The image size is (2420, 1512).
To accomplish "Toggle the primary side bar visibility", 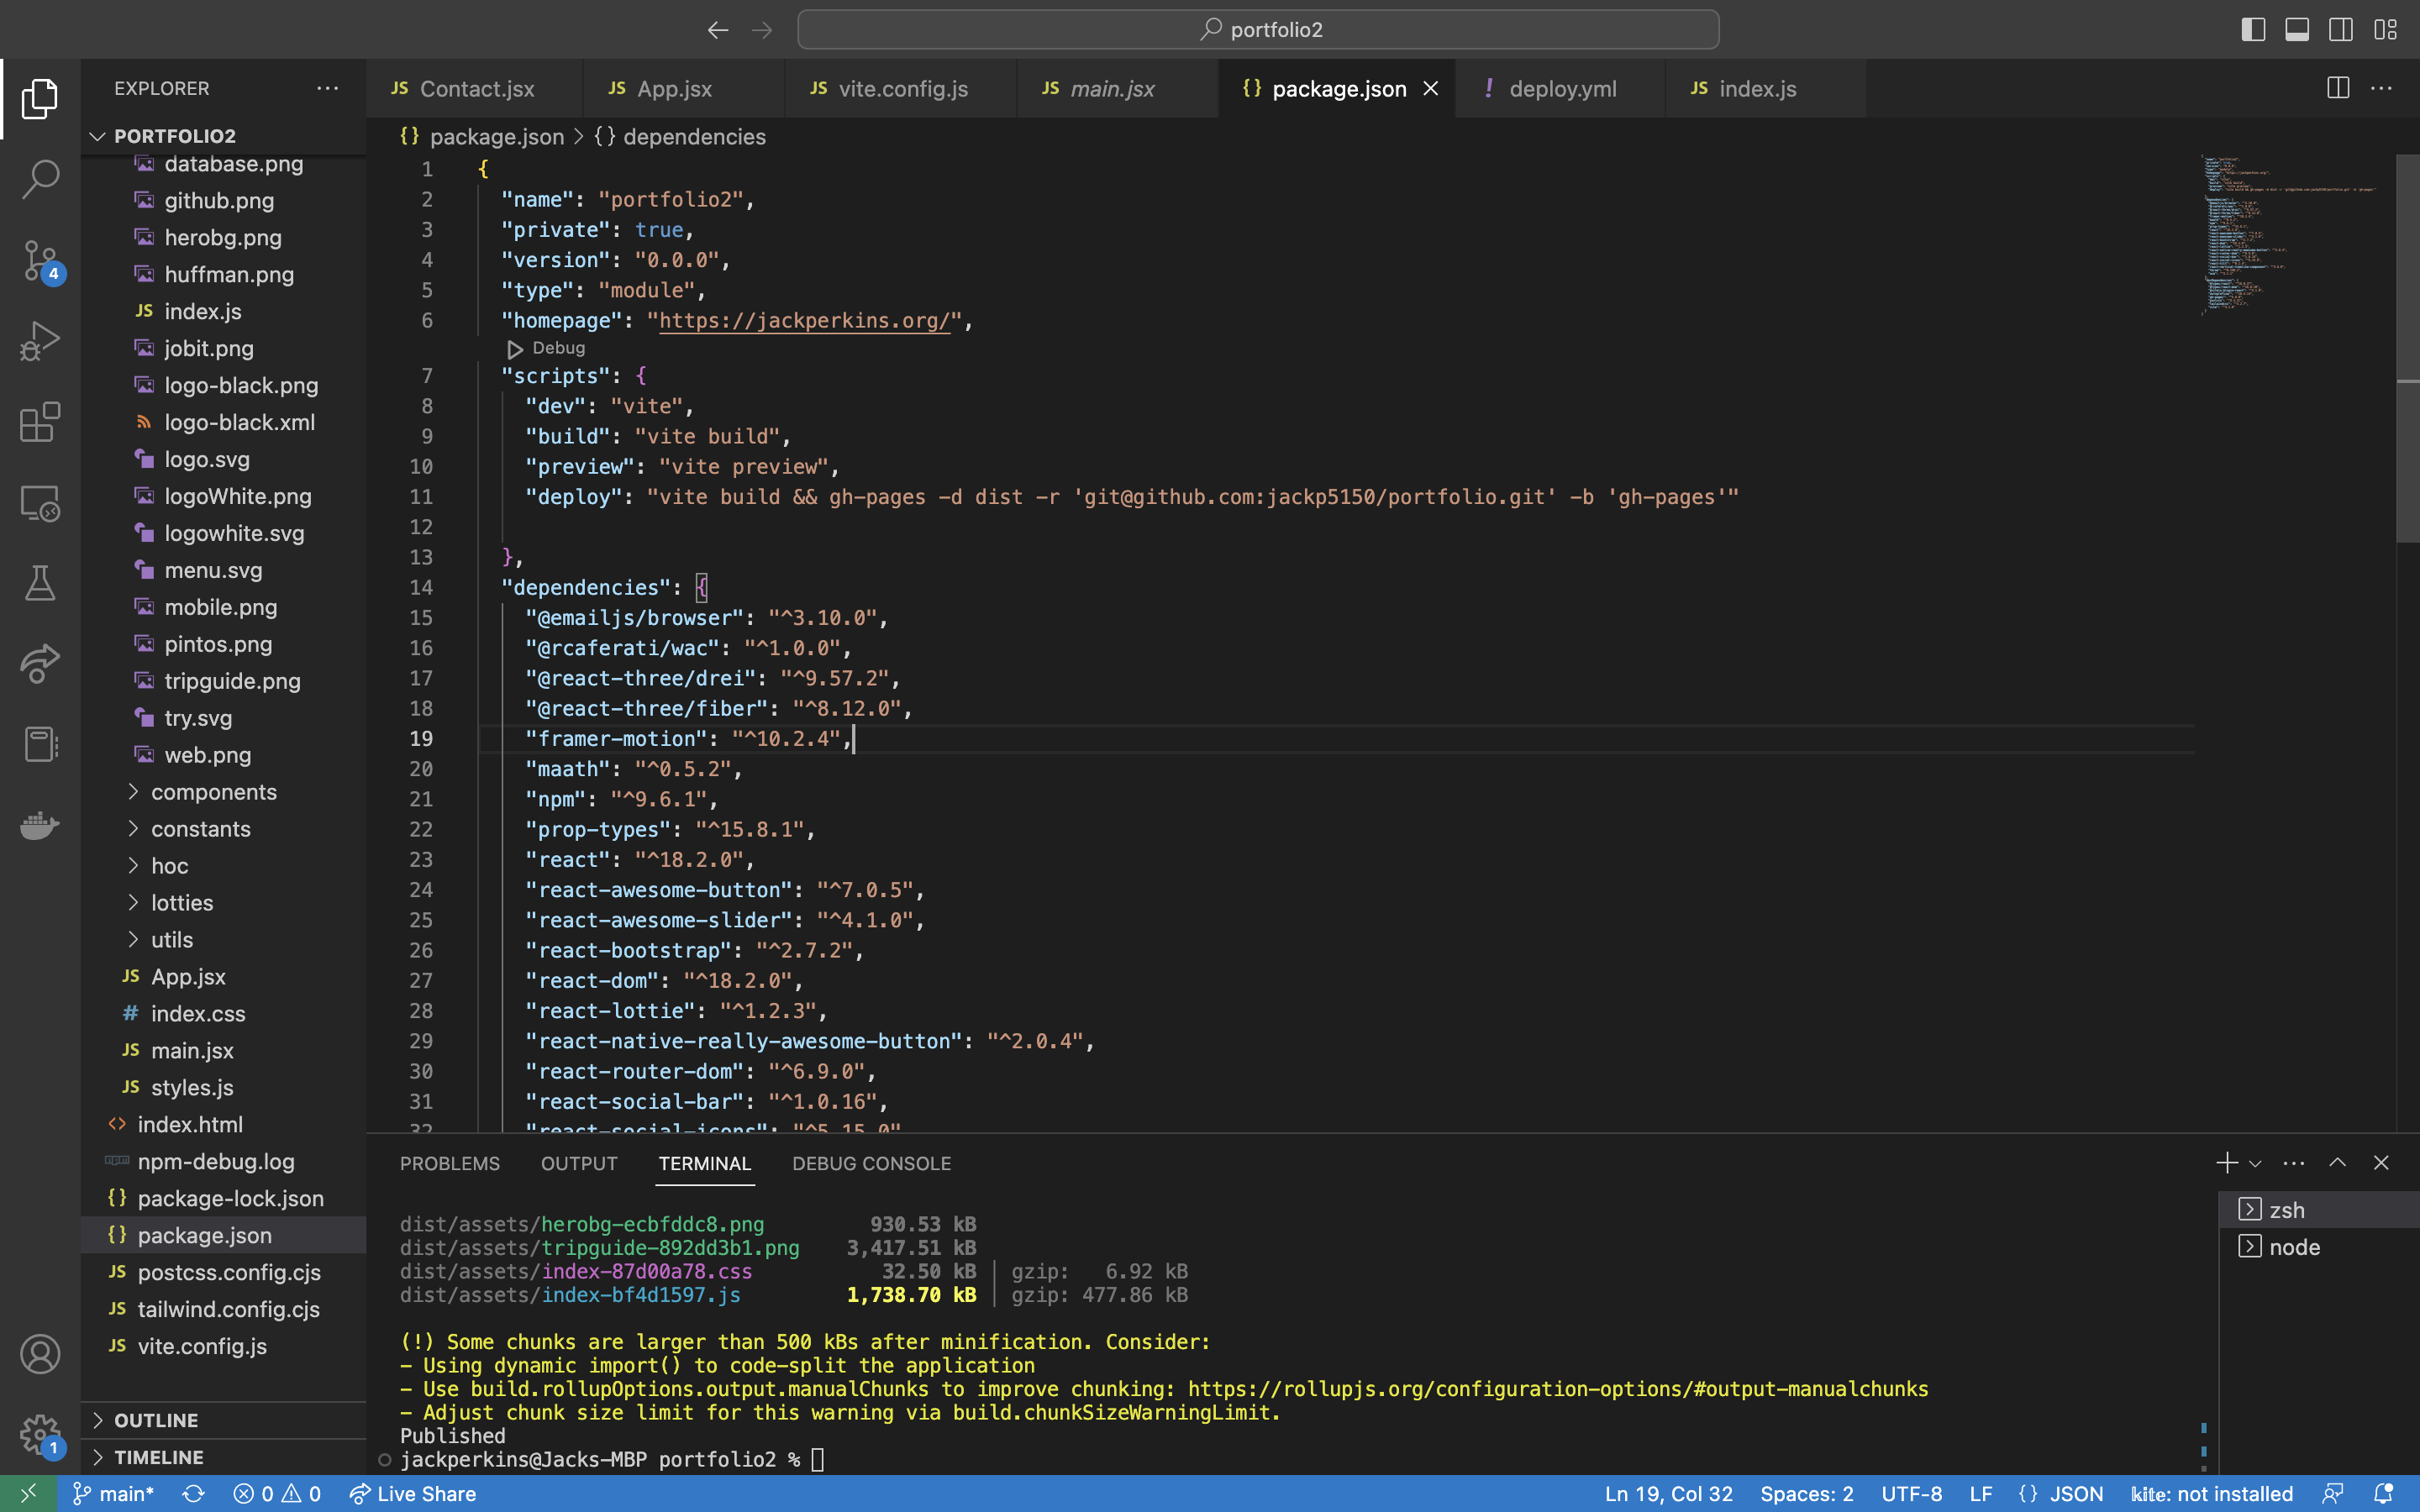I will click(2254, 30).
